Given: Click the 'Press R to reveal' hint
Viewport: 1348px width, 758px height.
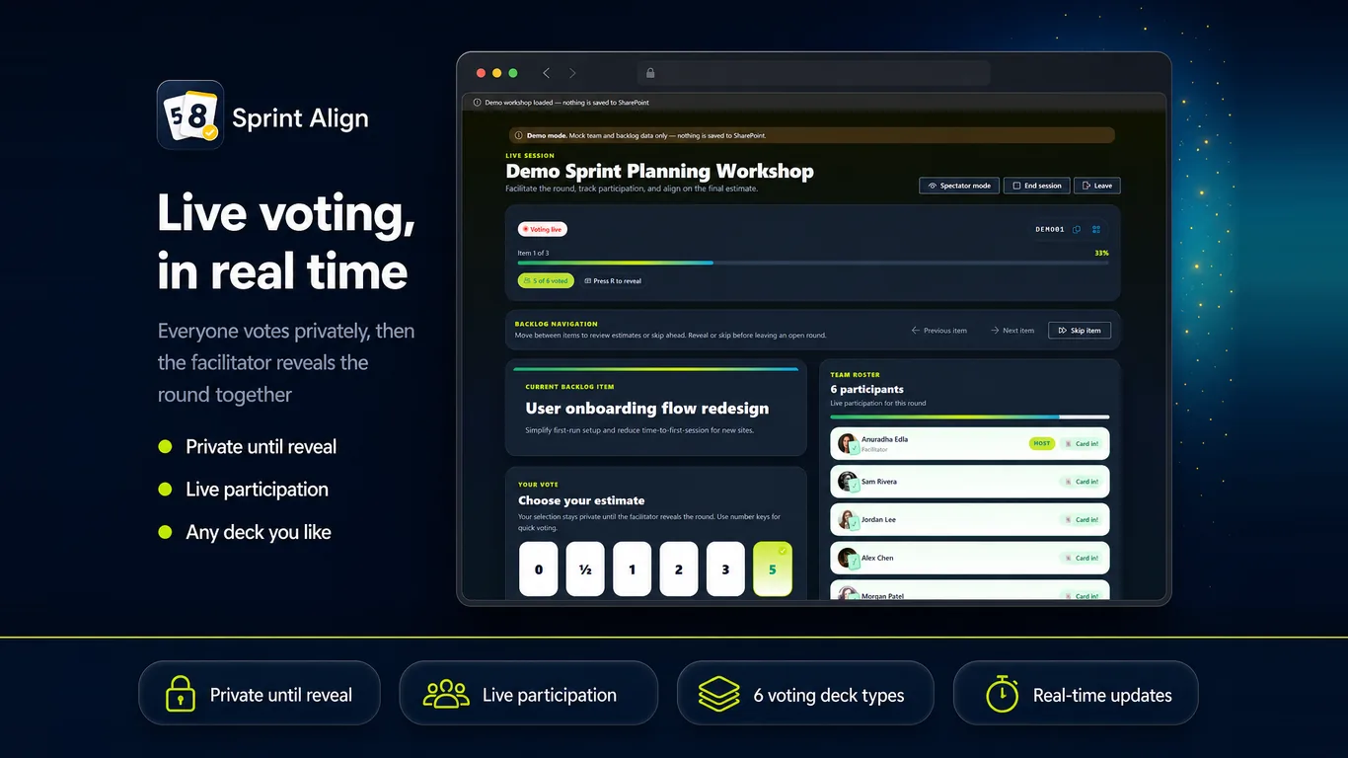Looking at the screenshot, I should pos(613,281).
